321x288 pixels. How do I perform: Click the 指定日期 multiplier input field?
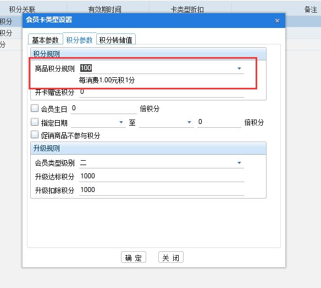pyautogui.click(x=219, y=122)
